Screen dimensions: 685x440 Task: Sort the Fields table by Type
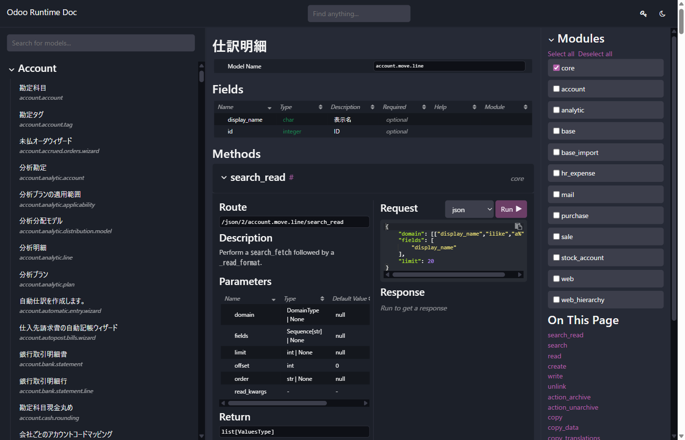(301, 107)
